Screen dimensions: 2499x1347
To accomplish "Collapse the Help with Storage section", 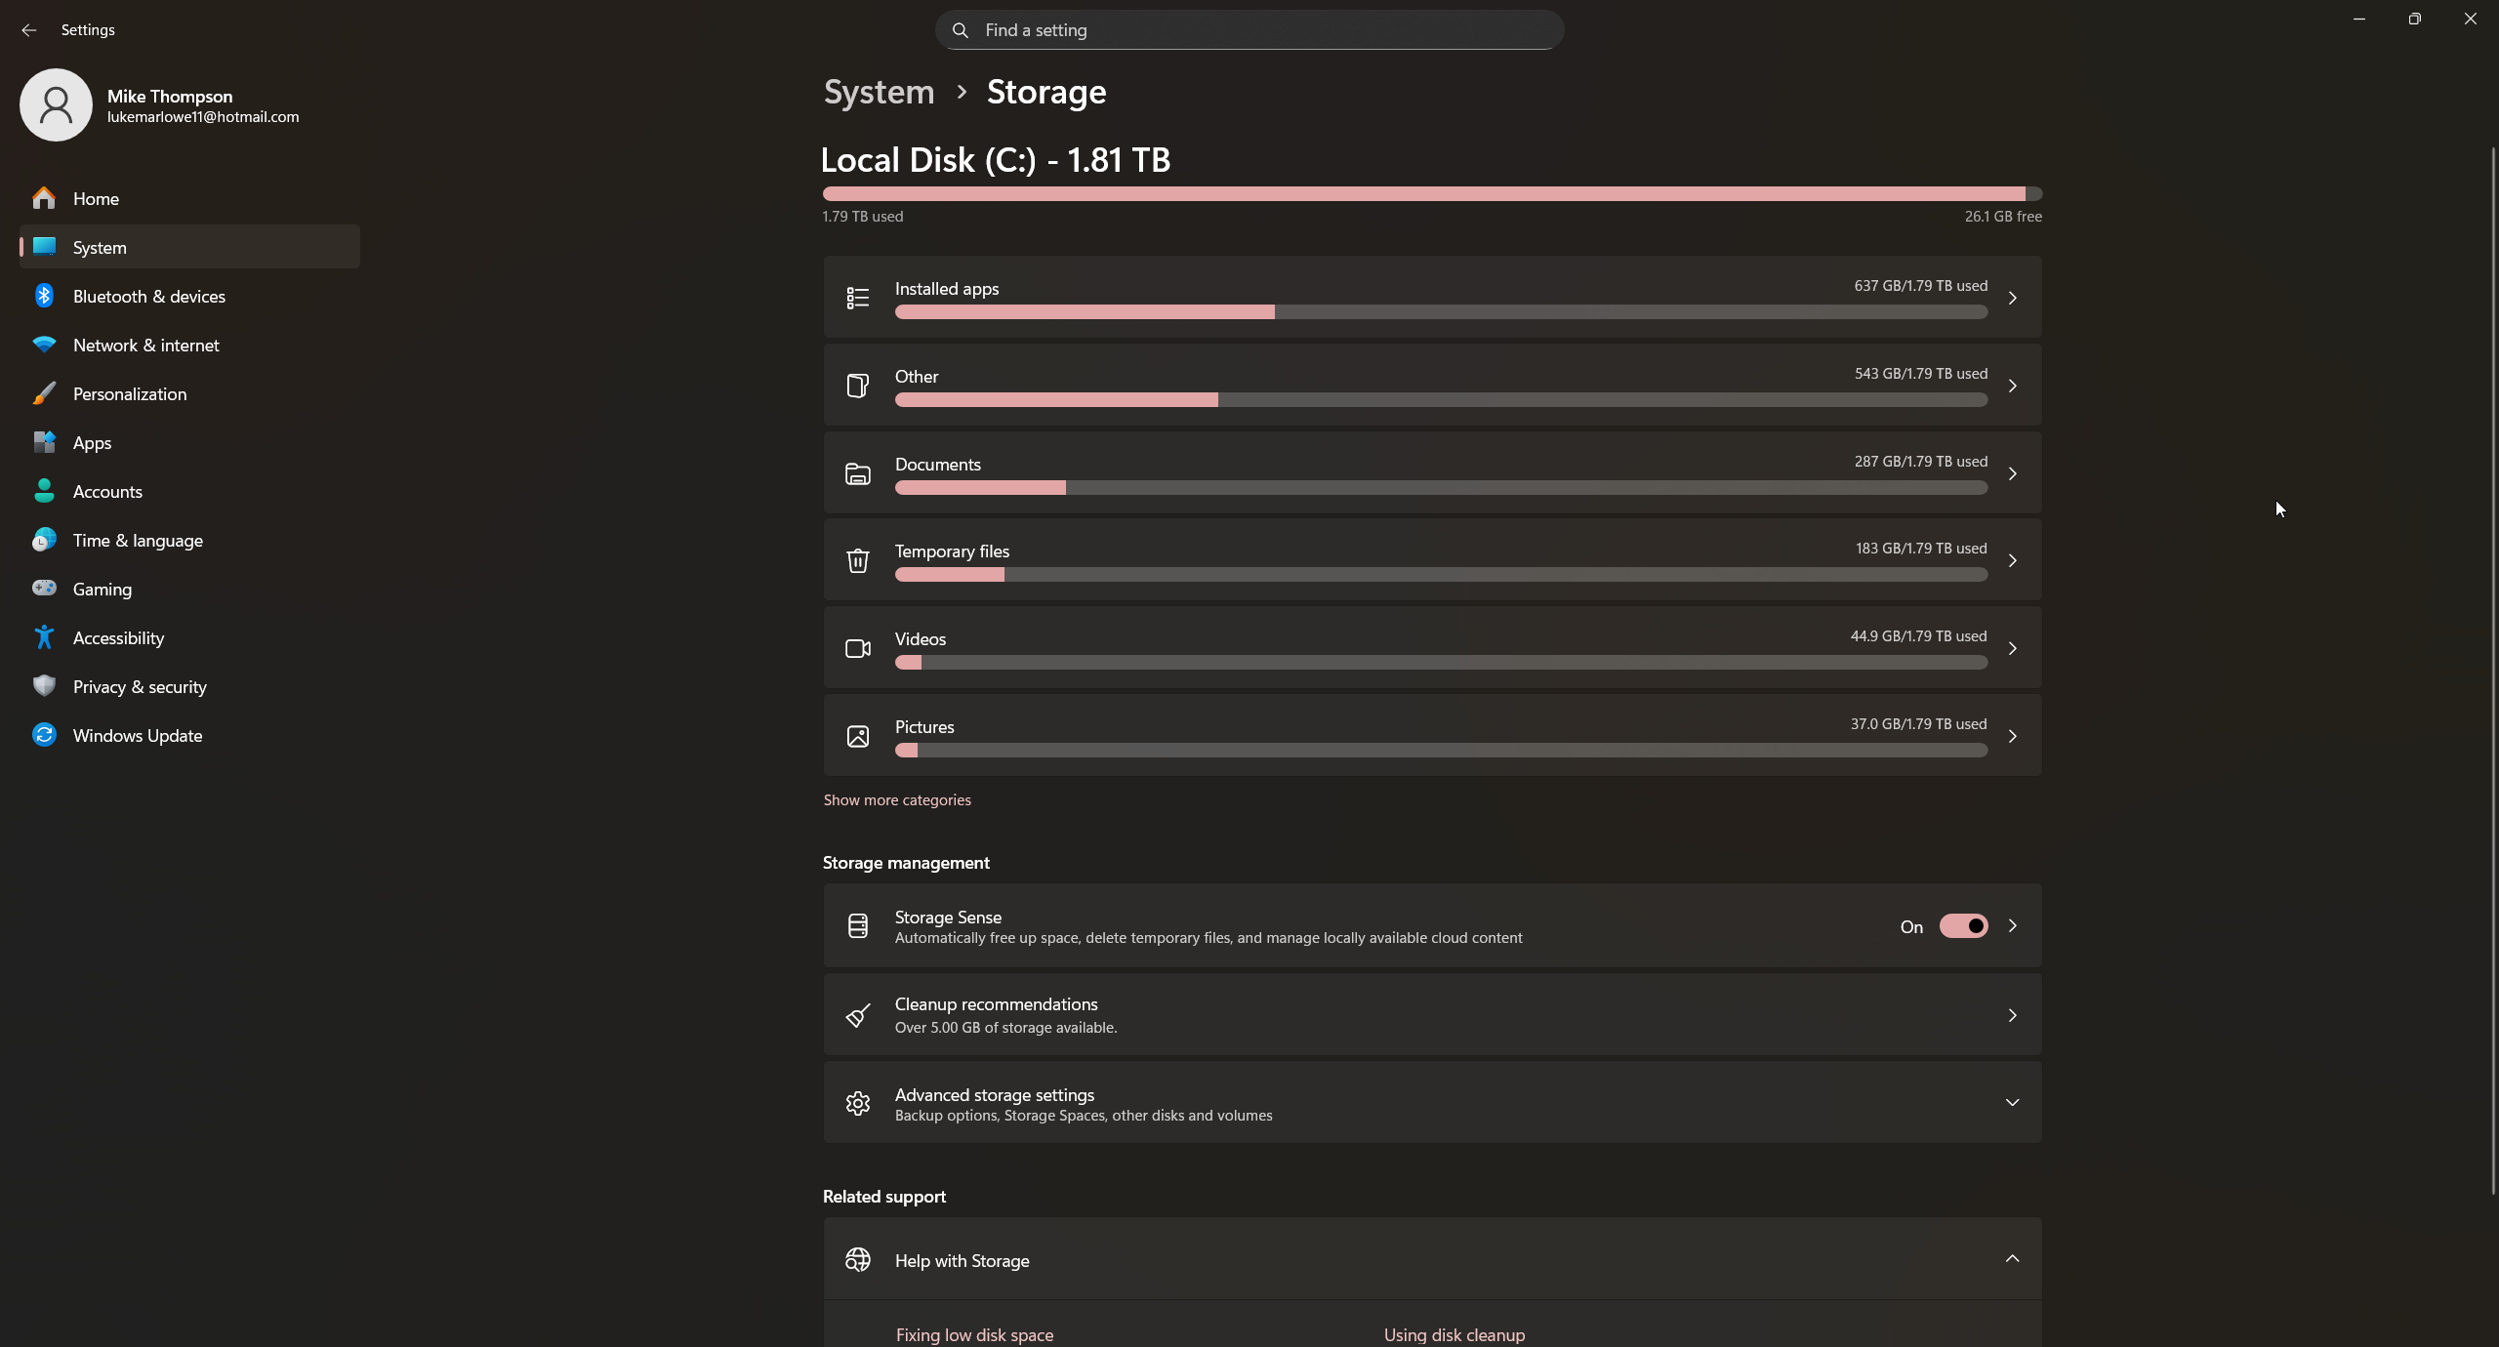I will pyautogui.click(x=2012, y=1259).
